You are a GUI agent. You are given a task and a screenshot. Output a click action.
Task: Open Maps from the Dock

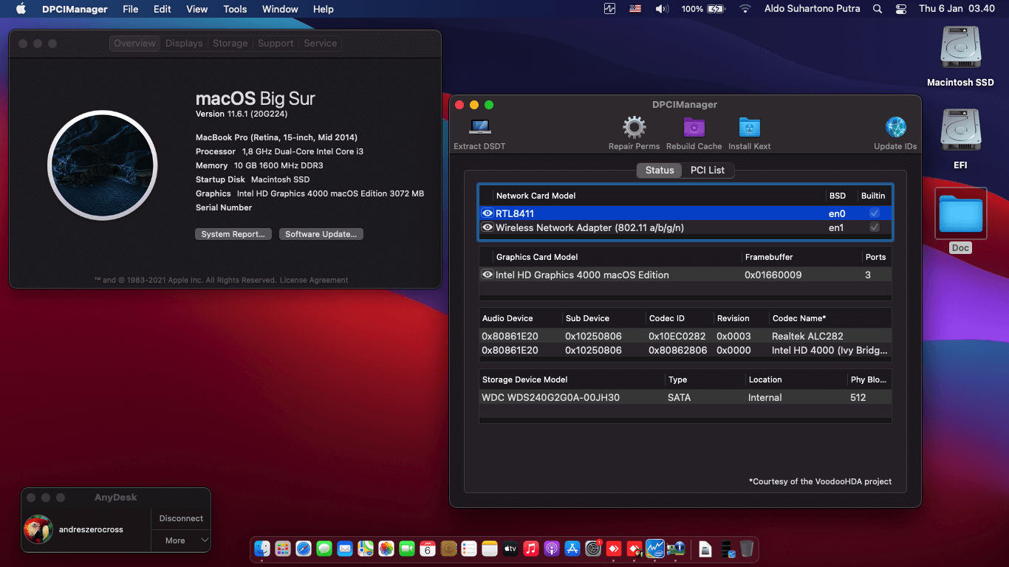click(x=366, y=549)
